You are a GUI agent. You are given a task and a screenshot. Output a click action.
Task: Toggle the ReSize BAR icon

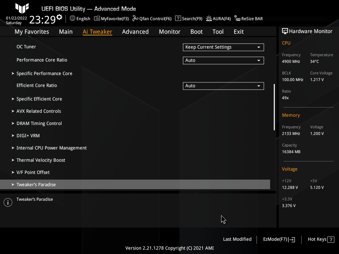tap(237, 19)
